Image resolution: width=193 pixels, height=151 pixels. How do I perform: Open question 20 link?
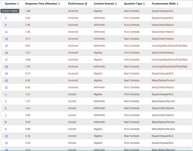(x=6, y=80)
